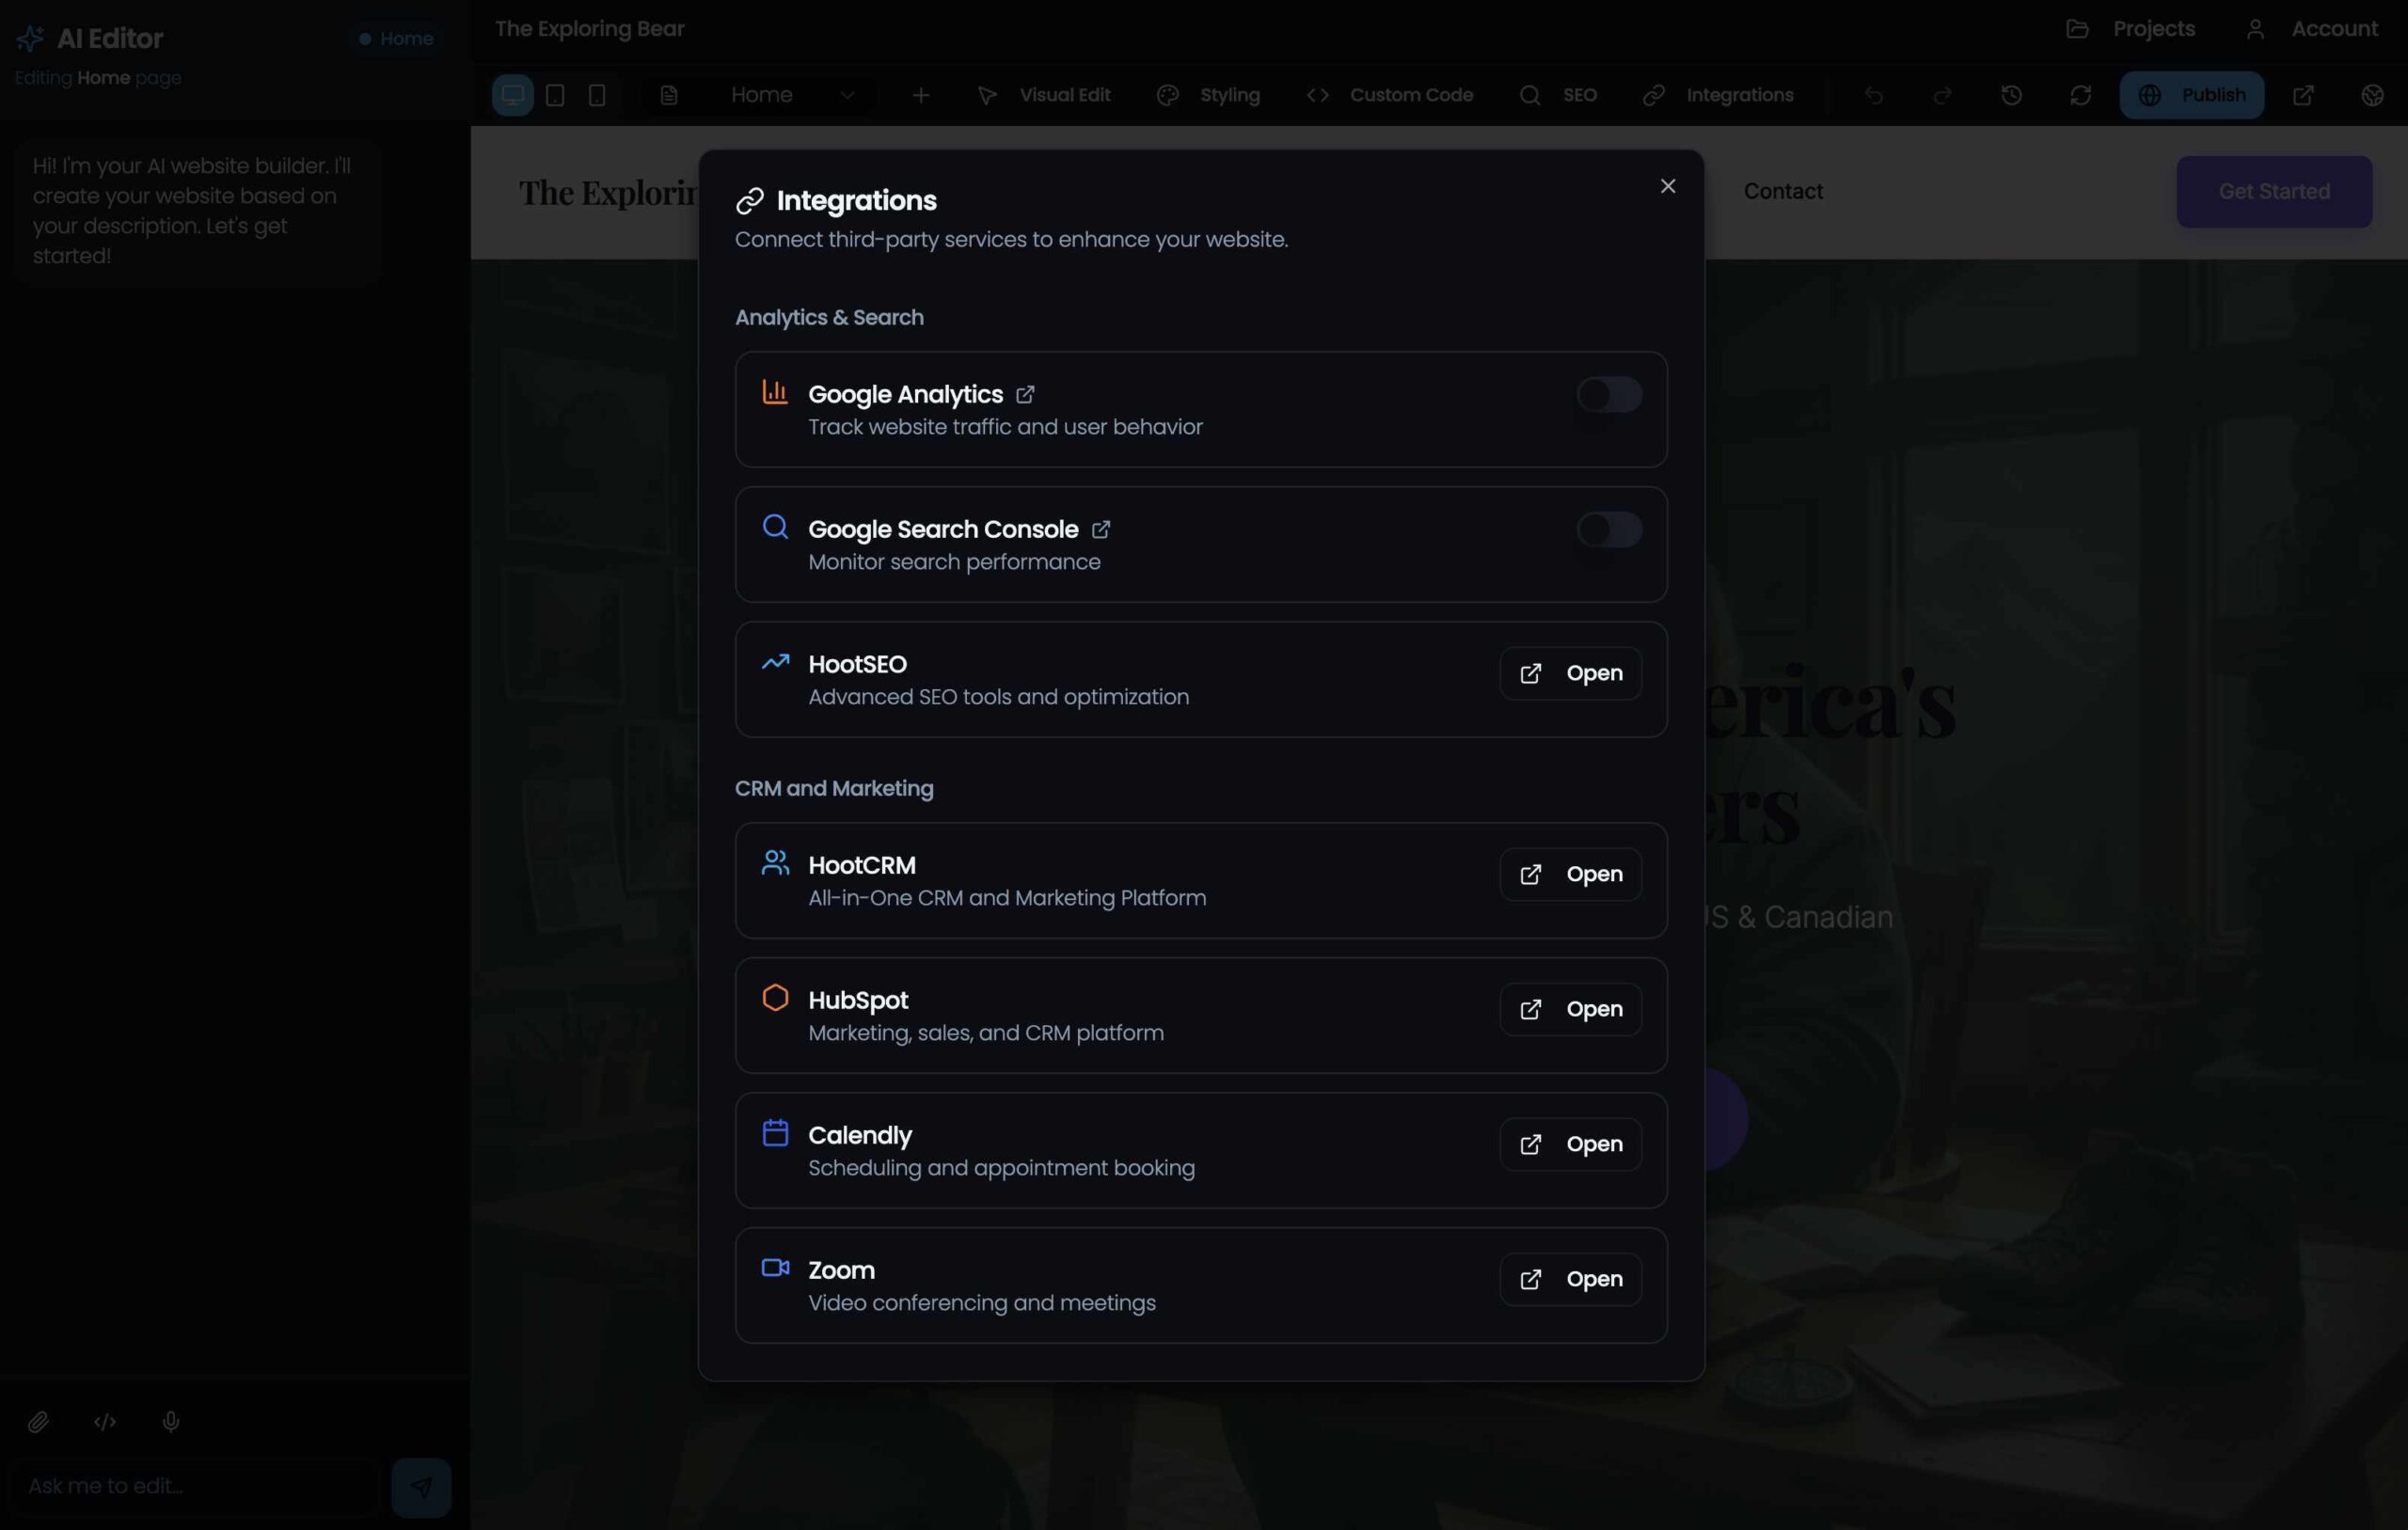Select the Visual Edit tool
Screen dimensions: 2408x1530
(1043, 94)
